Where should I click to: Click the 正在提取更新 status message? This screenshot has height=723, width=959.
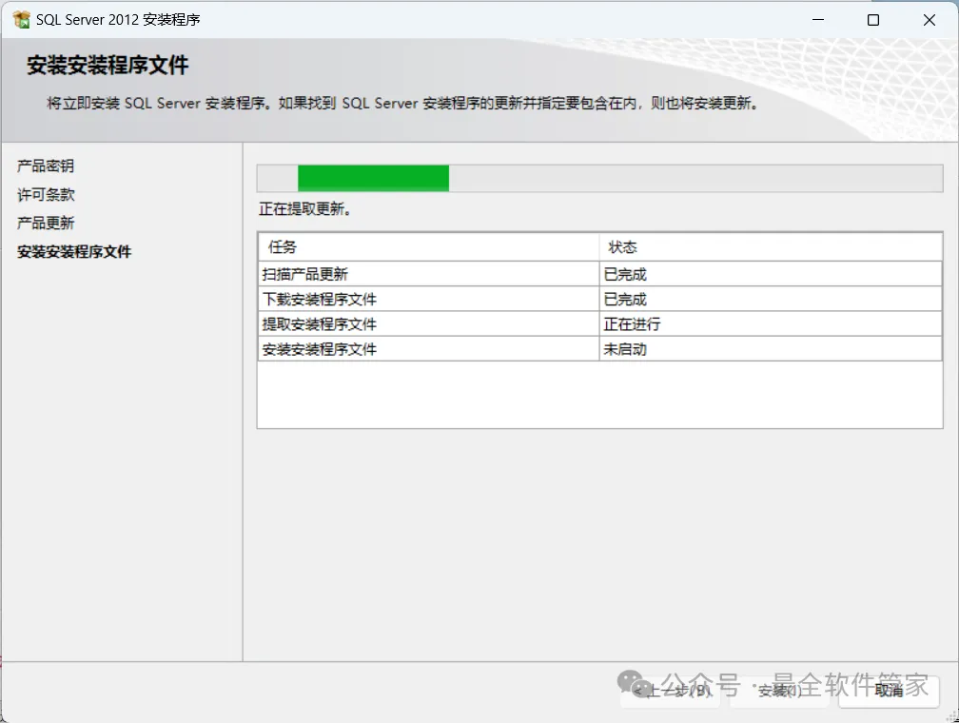304,209
